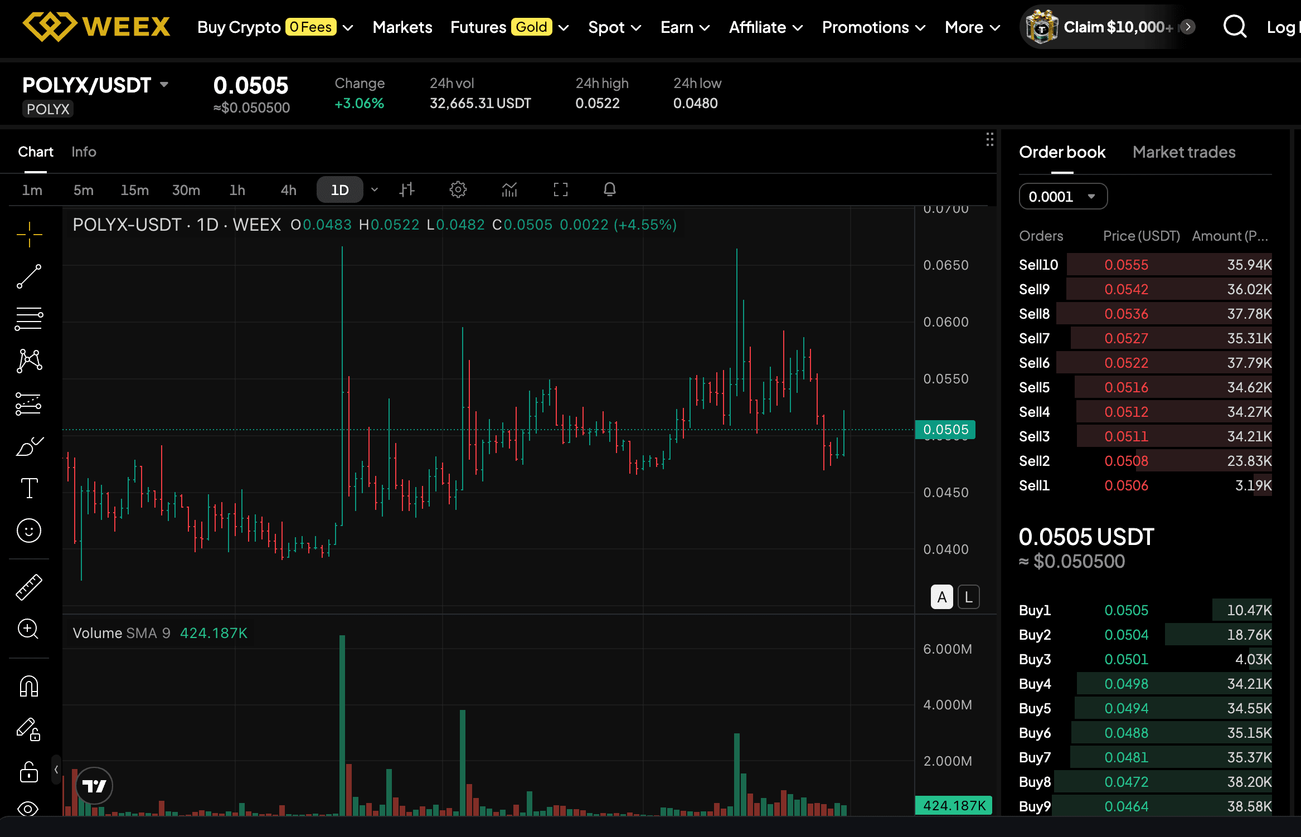Go to Markets page
The width and height of the screenshot is (1301, 837).
point(402,27)
